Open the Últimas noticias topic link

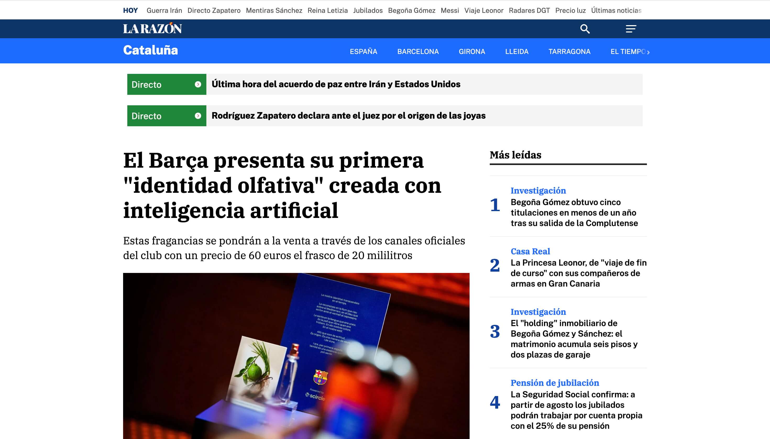(616, 10)
